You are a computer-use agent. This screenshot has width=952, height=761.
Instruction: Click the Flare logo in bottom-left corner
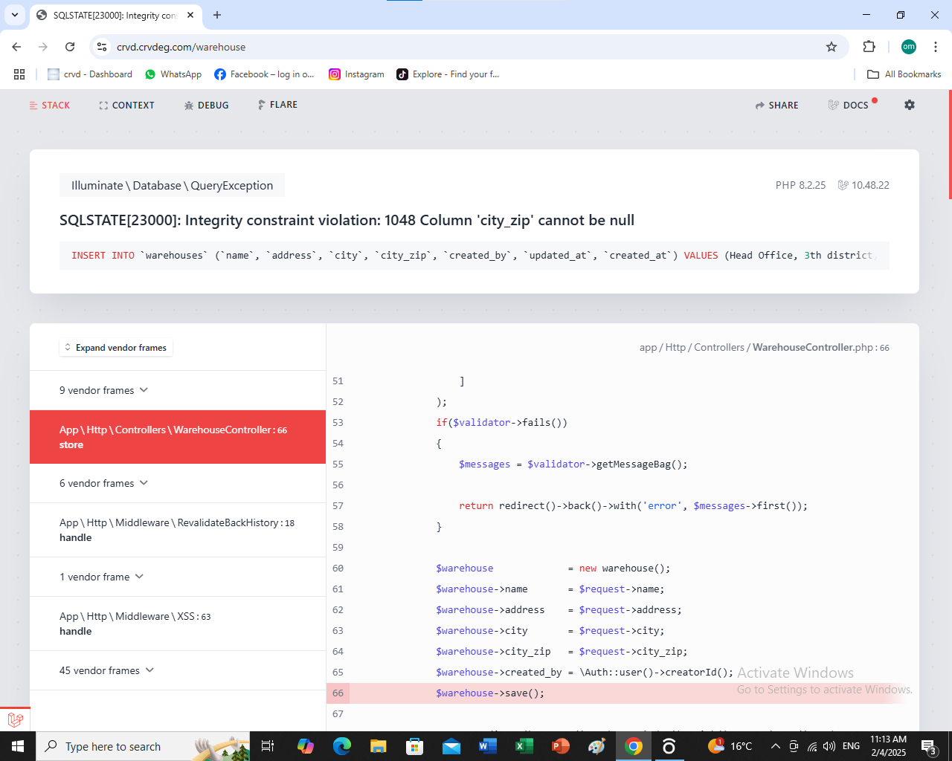coord(15,719)
